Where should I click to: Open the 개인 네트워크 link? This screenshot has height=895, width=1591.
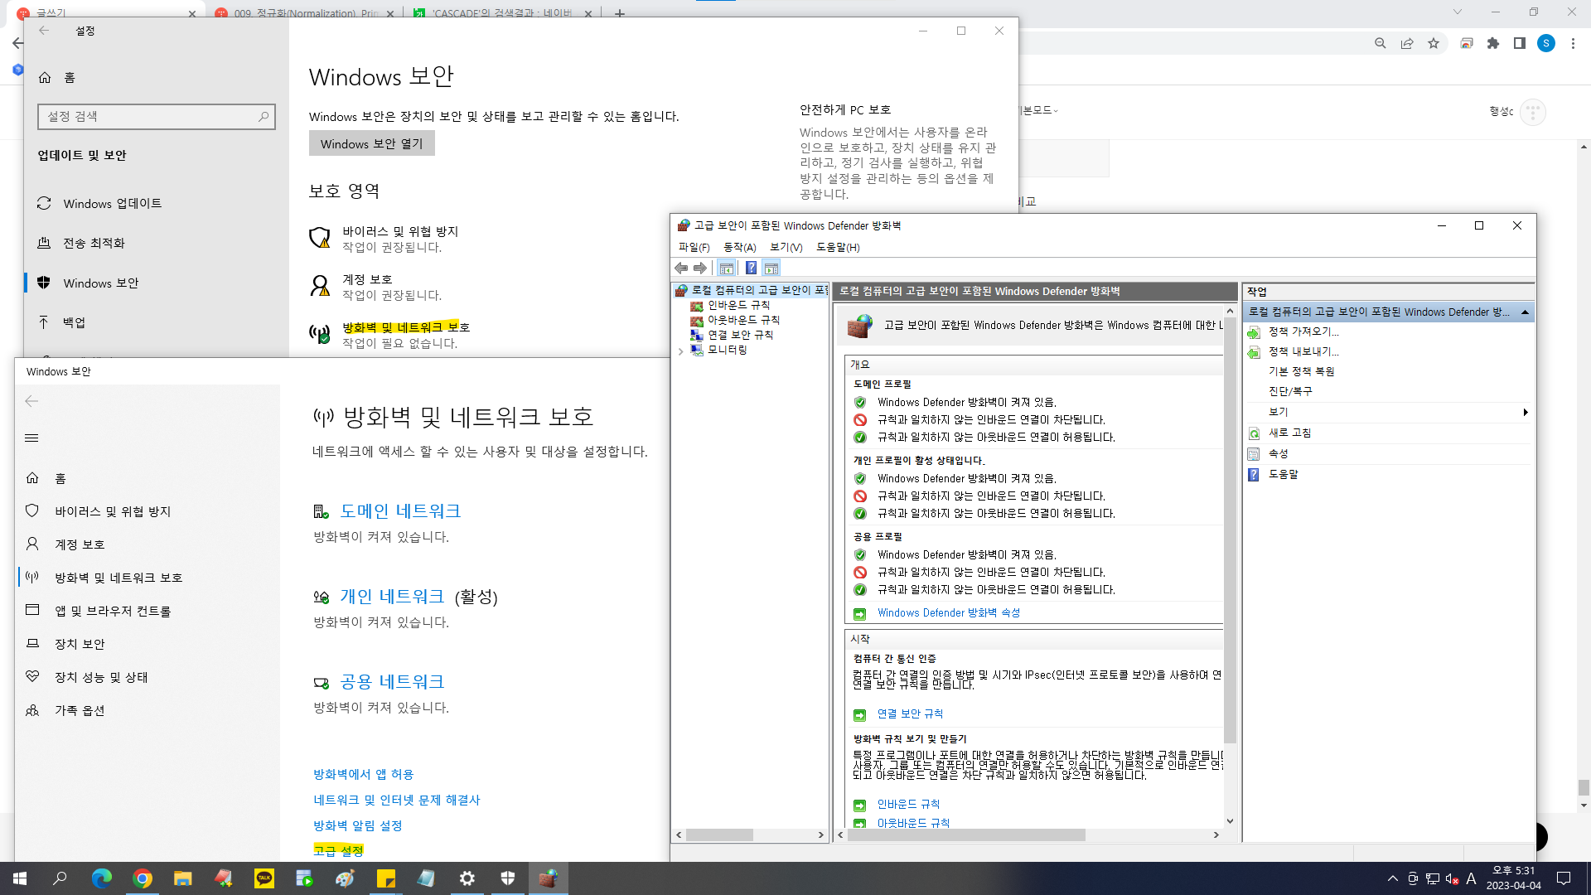(x=392, y=597)
